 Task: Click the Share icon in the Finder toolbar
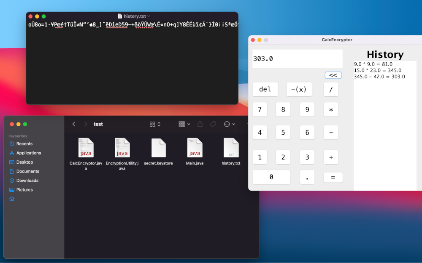tap(200, 124)
